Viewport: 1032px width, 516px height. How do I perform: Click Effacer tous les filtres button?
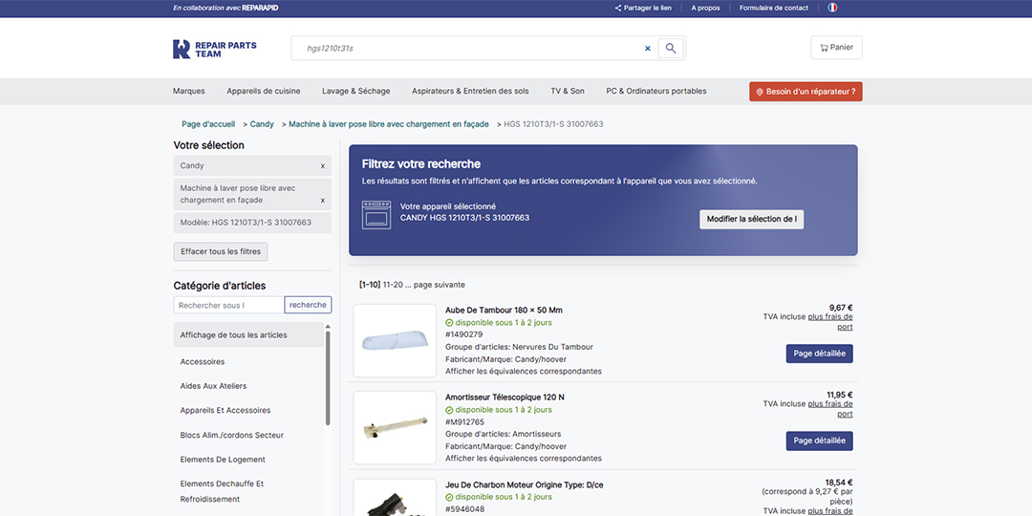pyautogui.click(x=221, y=252)
